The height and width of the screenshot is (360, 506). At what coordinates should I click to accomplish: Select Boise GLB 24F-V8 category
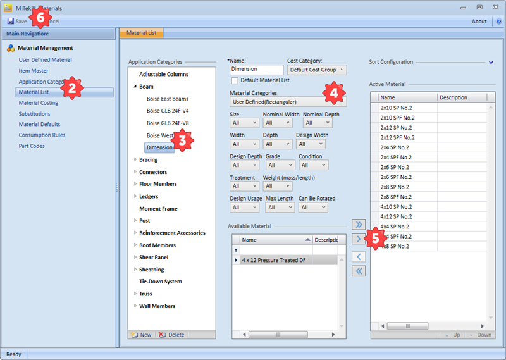(168, 123)
